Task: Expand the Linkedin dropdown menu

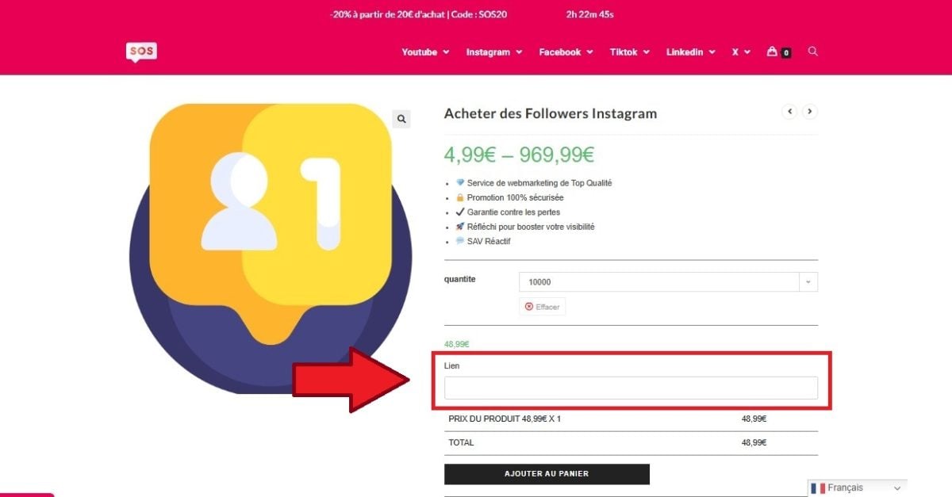Action: click(x=690, y=52)
